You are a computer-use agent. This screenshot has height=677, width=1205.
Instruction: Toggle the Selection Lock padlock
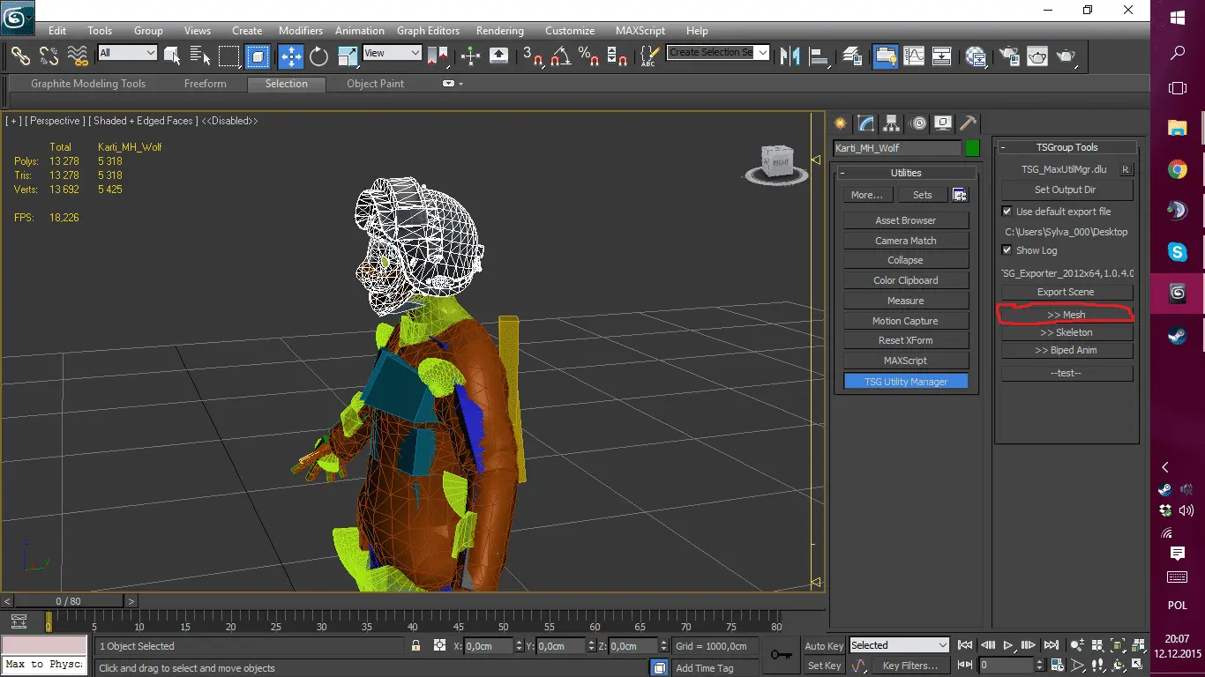tap(415, 646)
